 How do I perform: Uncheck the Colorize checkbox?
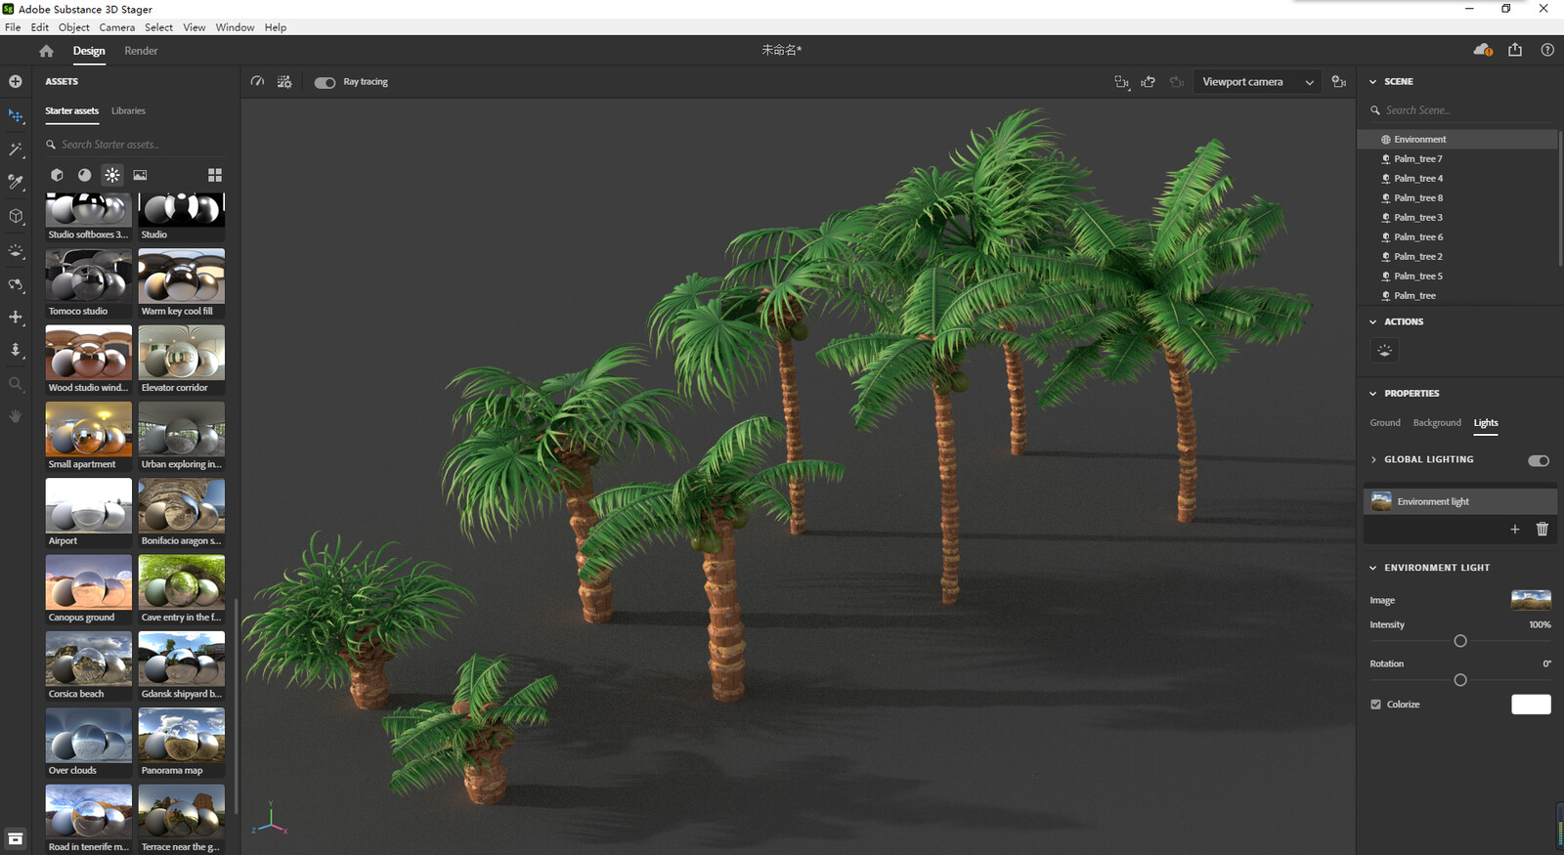1375,705
